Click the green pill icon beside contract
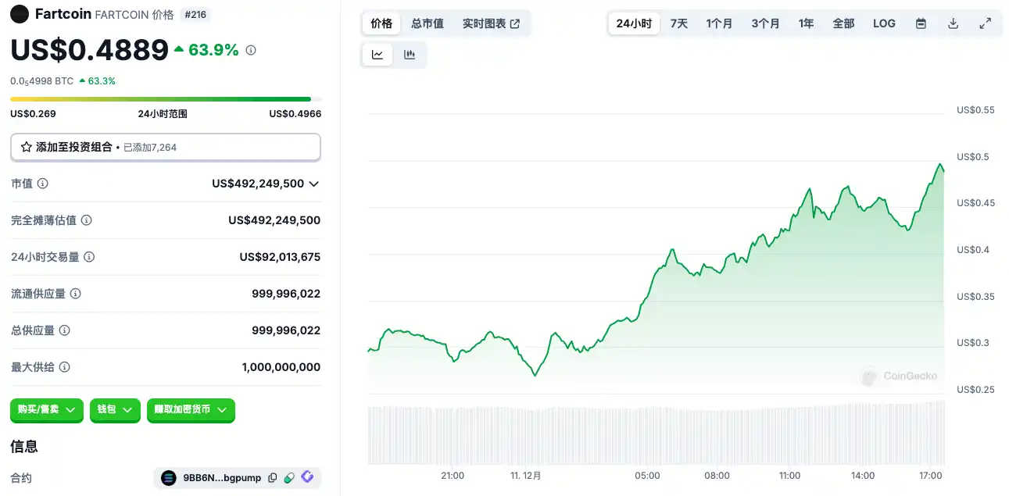Viewport: 1009px width, 496px height. coord(289,478)
